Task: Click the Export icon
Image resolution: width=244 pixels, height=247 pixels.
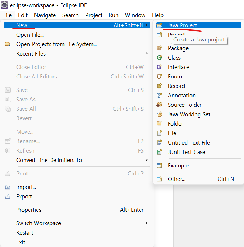Action: pyautogui.click(x=8, y=197)
